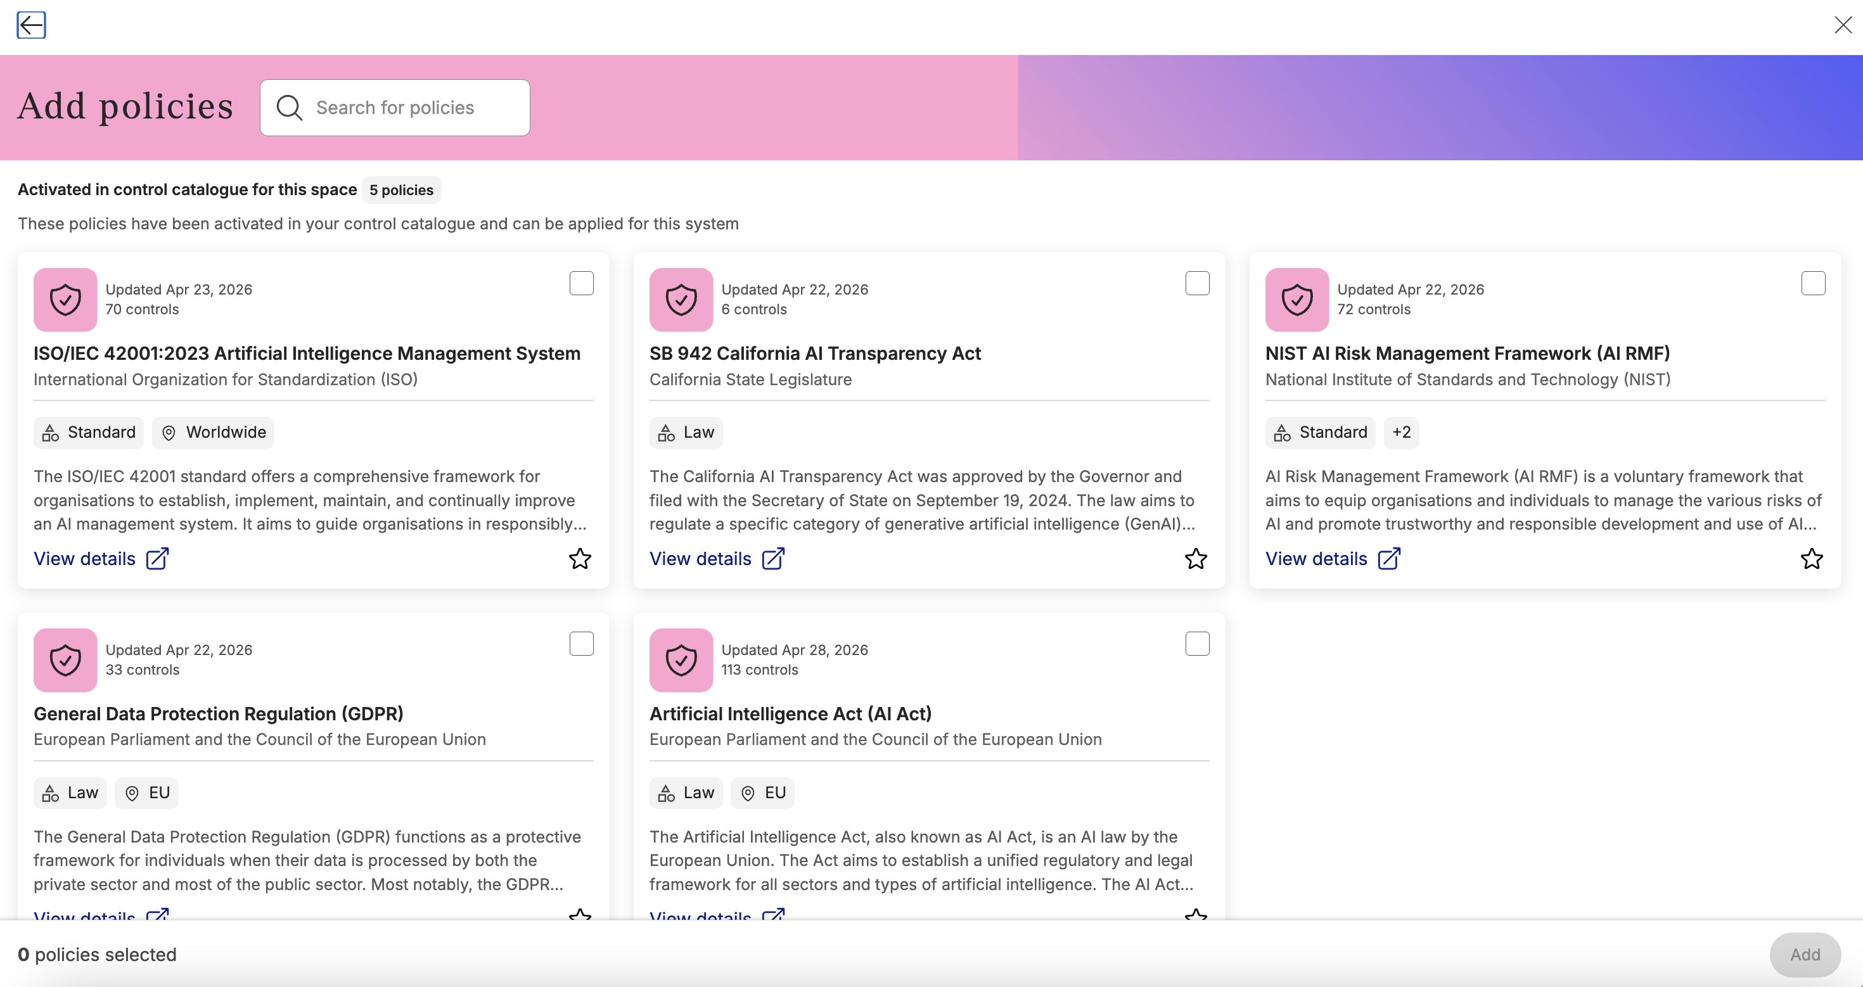Go back using the arrow icon
This screenshot has width=1863, height=987.
31,25
